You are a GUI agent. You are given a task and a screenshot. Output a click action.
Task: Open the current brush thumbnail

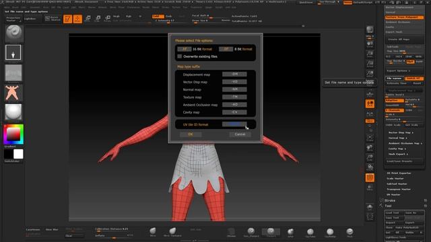(x=14, y=33)
